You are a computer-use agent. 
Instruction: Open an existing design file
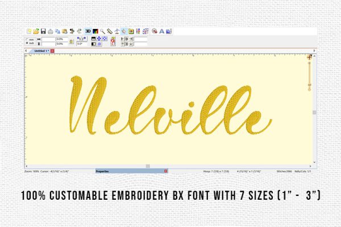coord(36,31)
